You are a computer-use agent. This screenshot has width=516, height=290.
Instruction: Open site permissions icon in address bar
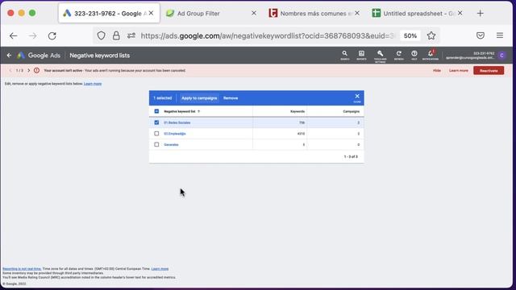pyautogui.click(x=131, y=35)
